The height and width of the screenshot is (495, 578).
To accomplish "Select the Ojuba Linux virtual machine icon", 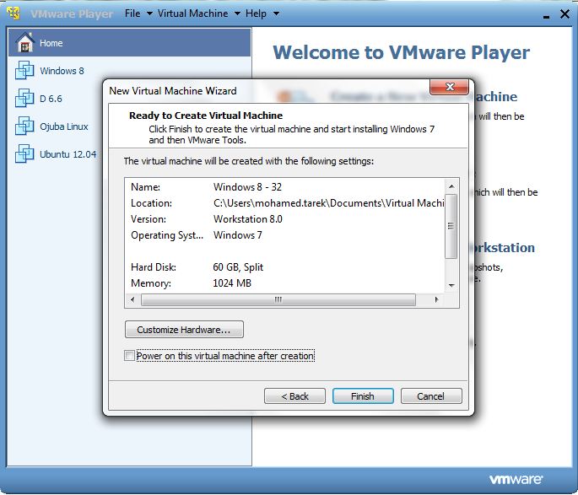I will [x=24, y=126].
